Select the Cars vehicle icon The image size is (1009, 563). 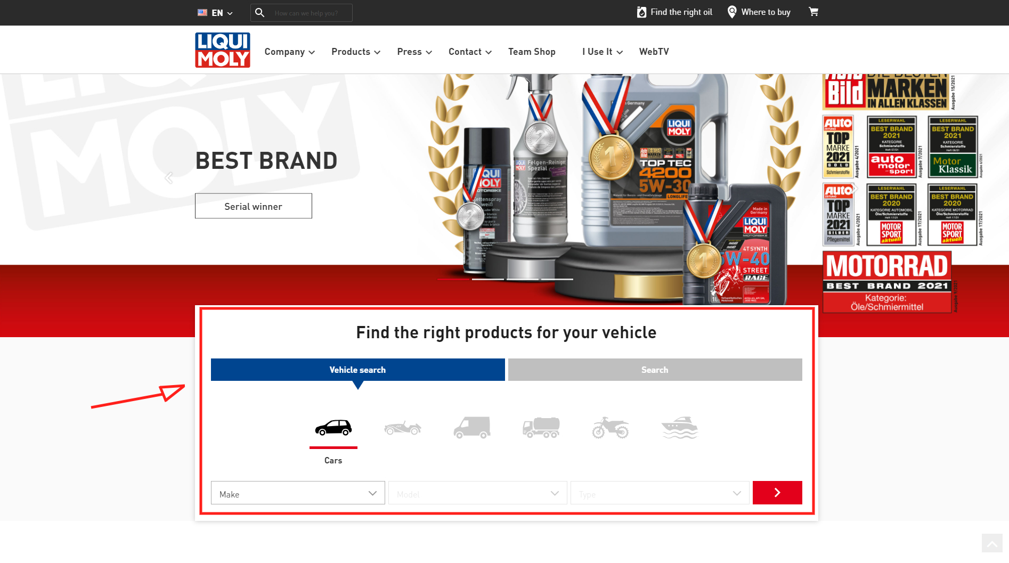point(333,428)
